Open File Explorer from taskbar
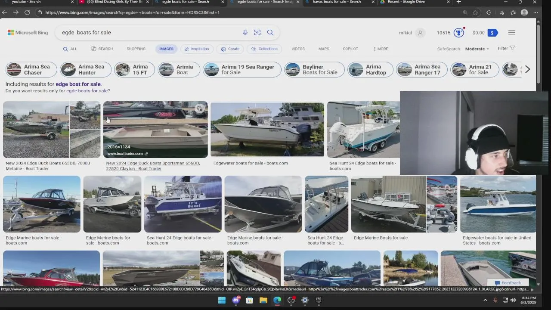The height and width of the screenshot is (310, 551). [x=263, y=300]
